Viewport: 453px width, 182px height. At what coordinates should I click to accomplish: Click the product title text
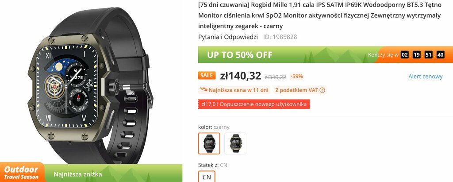(x=319, y=15)
